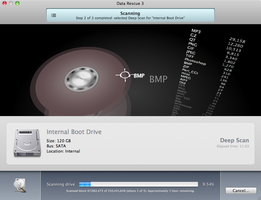Click the Data Rescue 3 window title
The height and width of the screenshot is (200, 261).
pyautogui.click(x=130, y=3)
